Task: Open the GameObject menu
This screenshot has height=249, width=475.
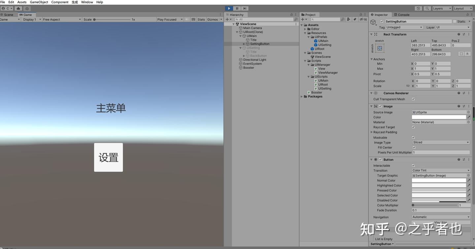Action: click(39, 2)
